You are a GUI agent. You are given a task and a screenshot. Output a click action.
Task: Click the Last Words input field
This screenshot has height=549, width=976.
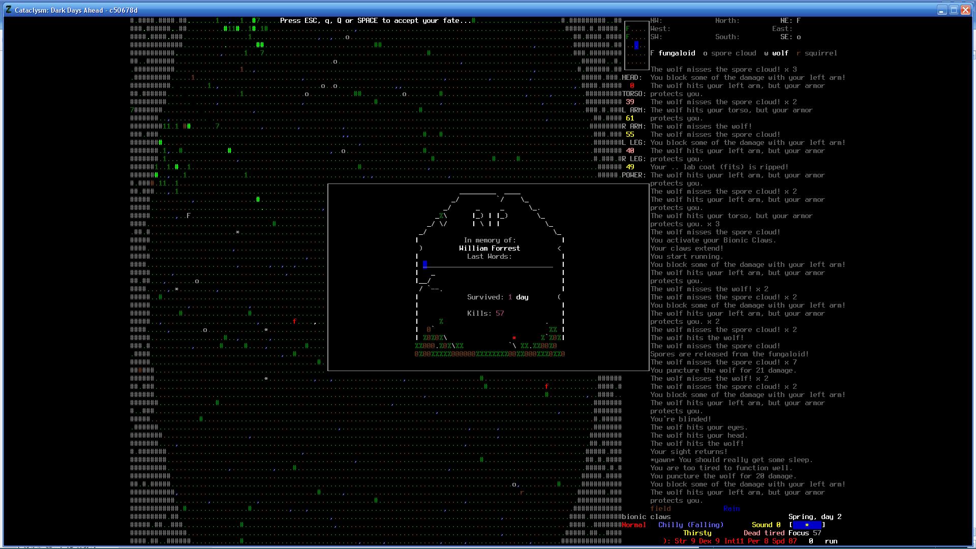point(489,264)
